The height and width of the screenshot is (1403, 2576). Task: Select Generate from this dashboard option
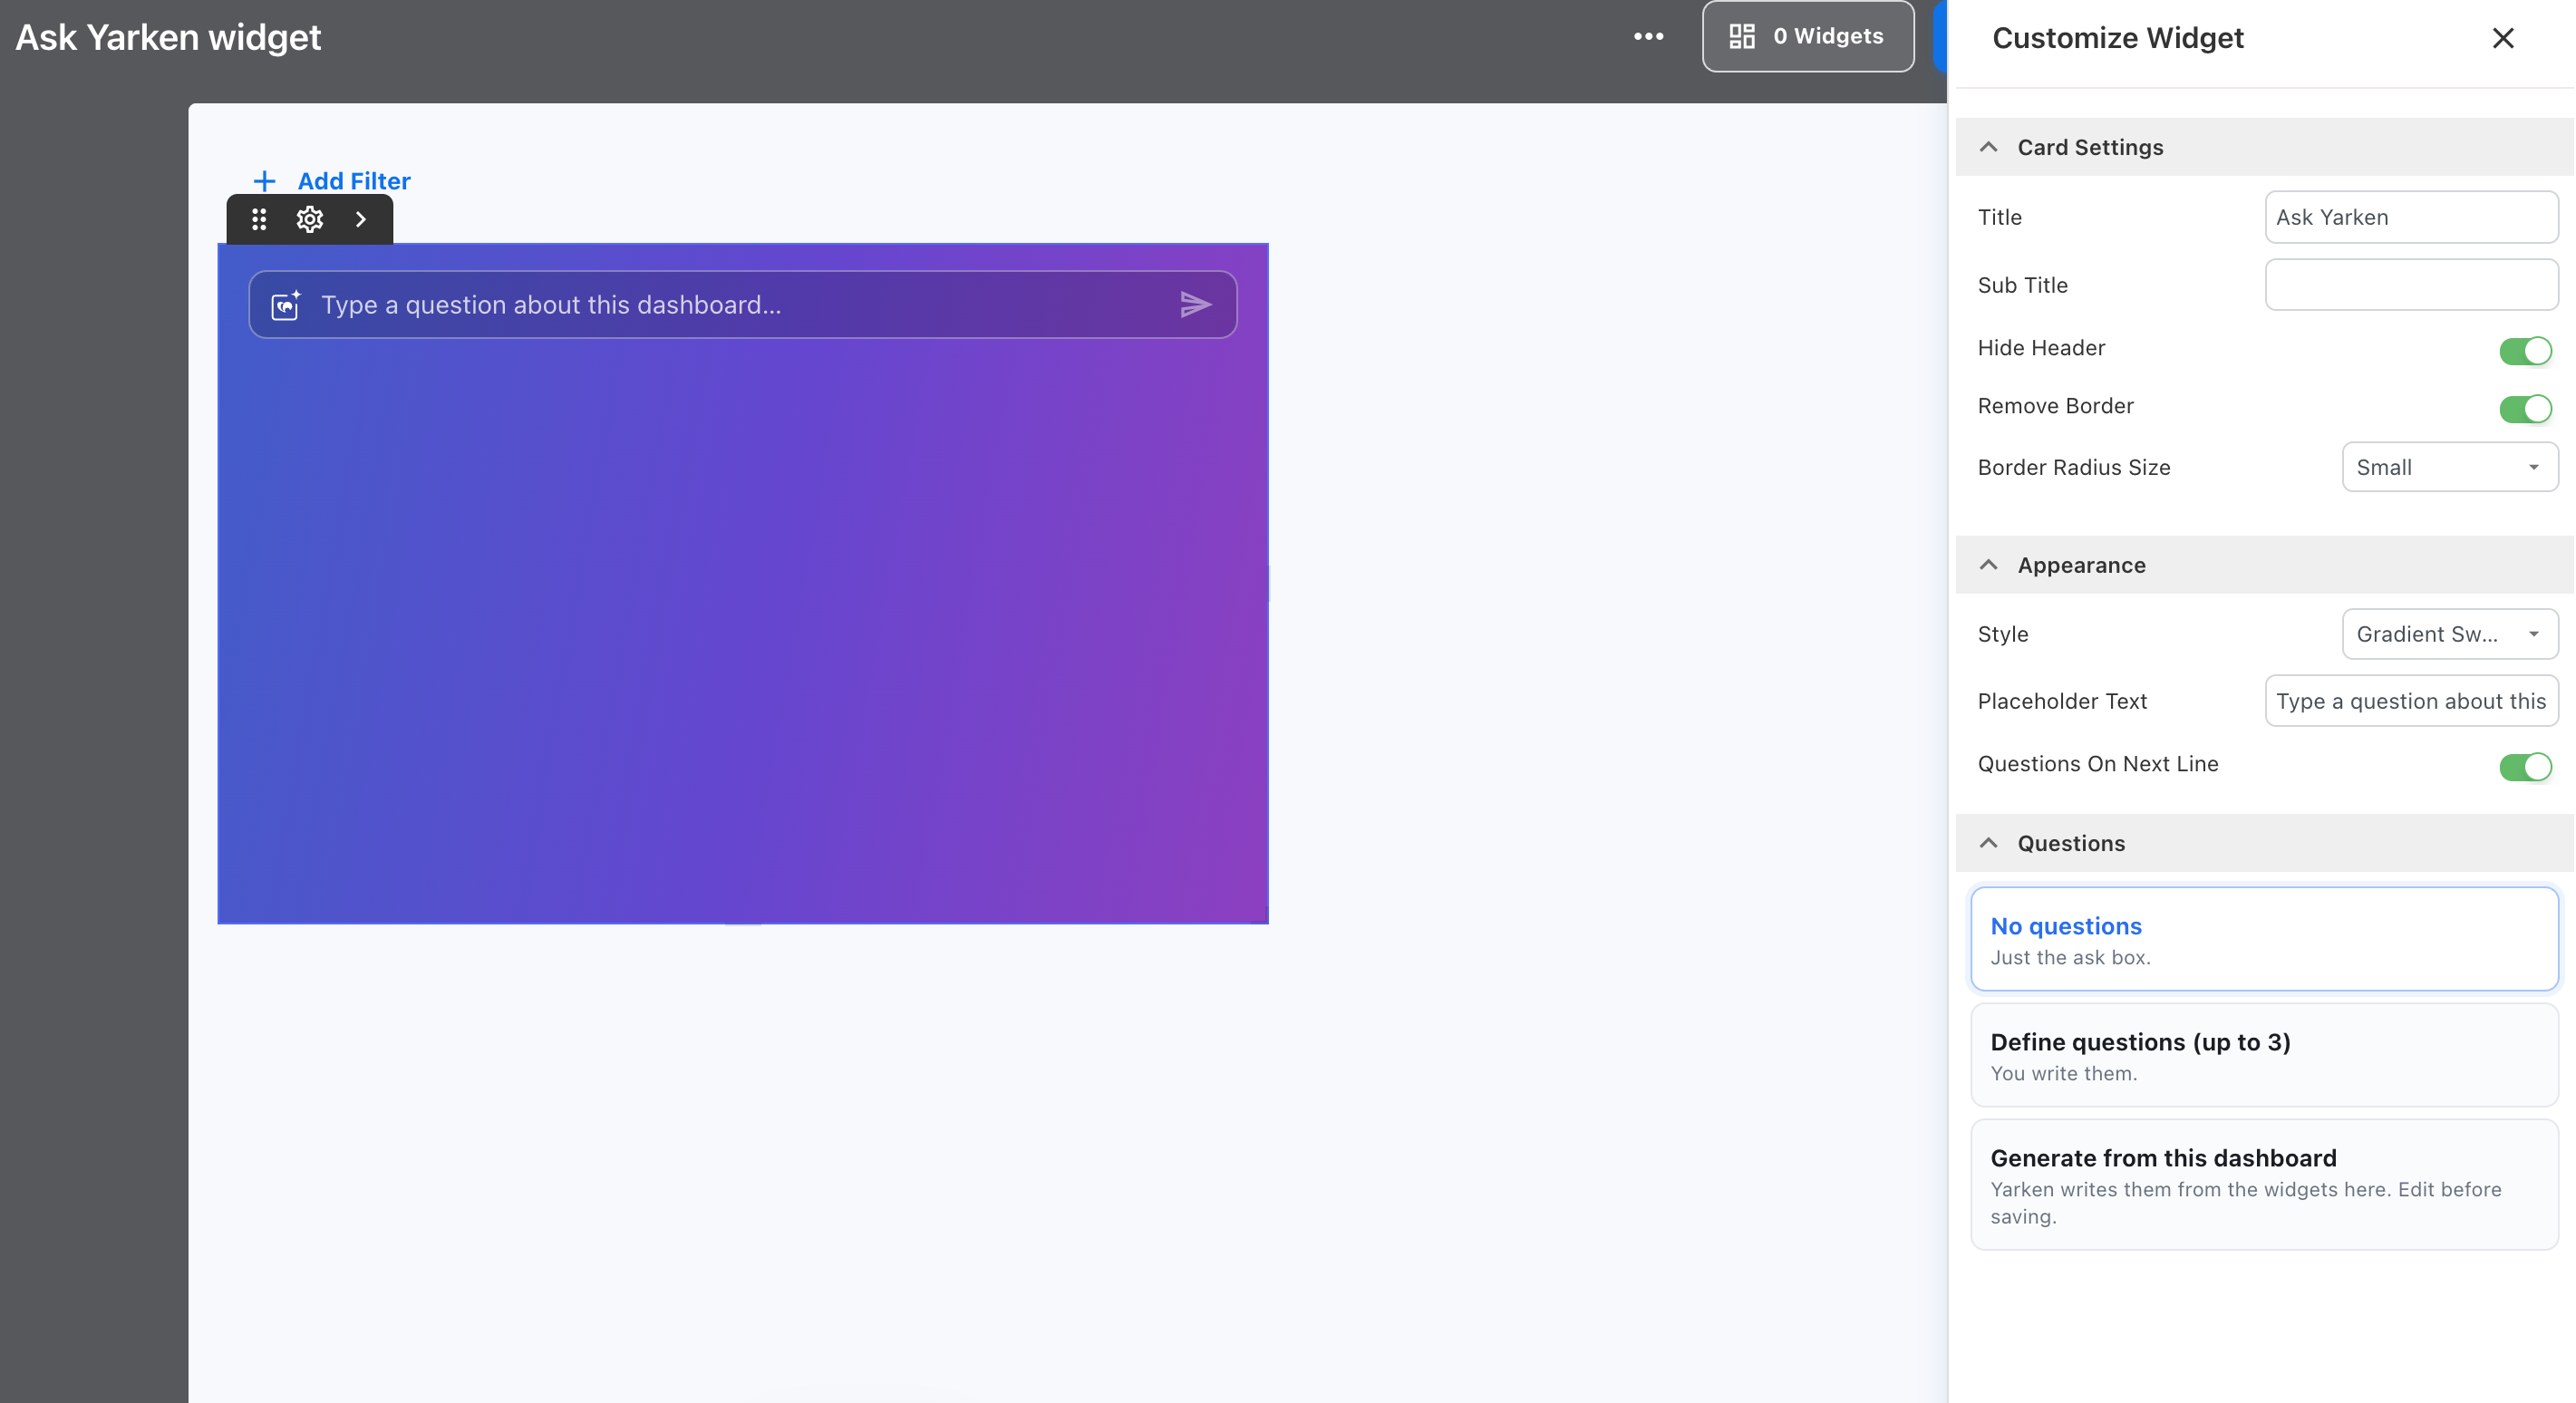(2264, 1185)
